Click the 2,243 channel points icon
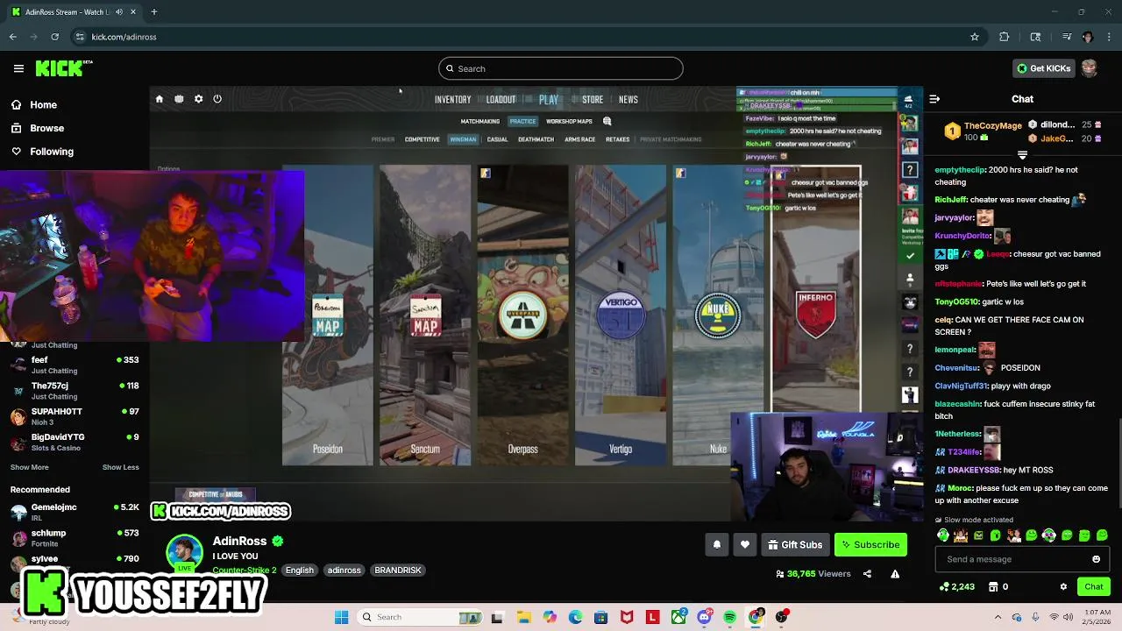Image resolution: width=1122 pixels, height=631 pixels. pyautogui.click(x=944, y=586)
